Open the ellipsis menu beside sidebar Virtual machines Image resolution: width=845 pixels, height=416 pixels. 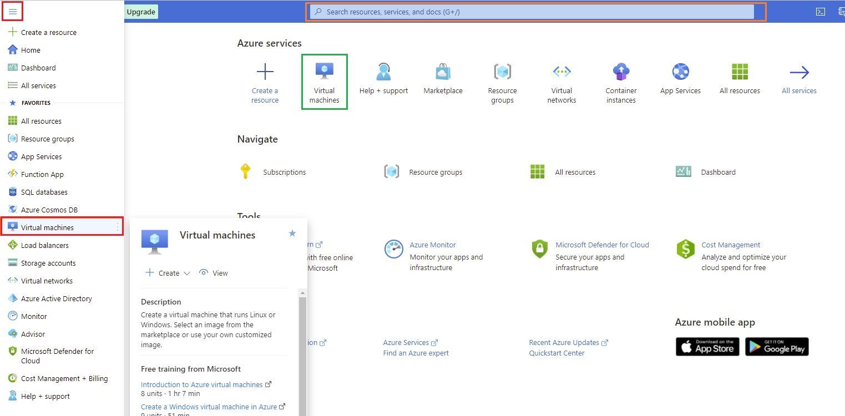(x=117, y=227)
